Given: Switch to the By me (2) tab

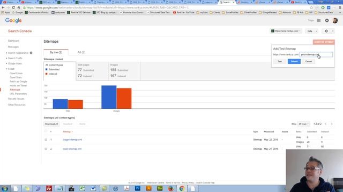Looking at the screenshot, I should 56,52.
